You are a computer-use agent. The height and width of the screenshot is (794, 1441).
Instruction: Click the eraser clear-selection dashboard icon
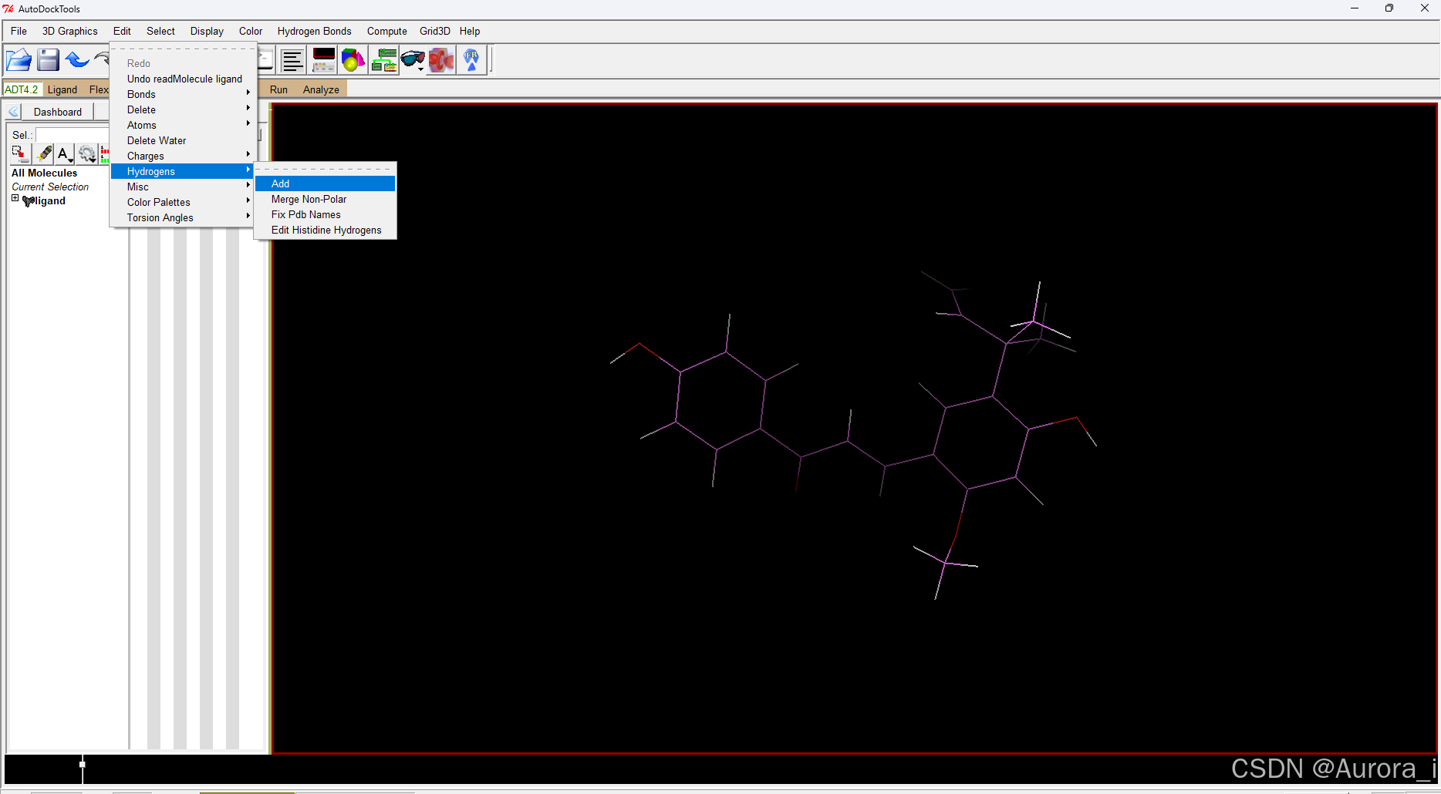pos(44,154)
